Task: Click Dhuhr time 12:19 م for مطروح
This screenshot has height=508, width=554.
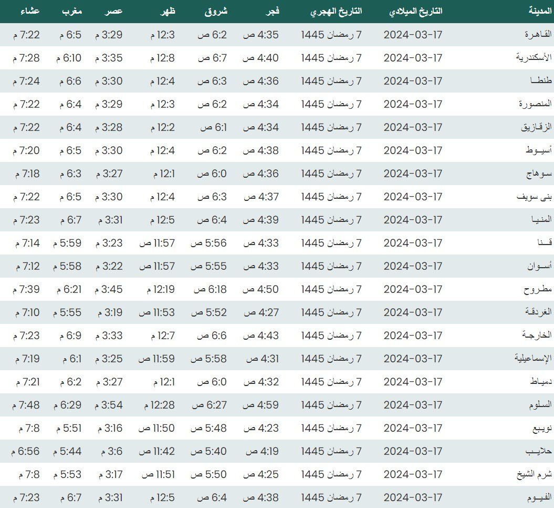Action: [161, 289]
